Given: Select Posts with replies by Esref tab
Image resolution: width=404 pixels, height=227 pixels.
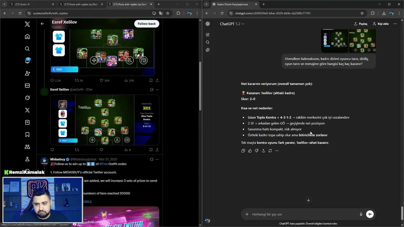Looking at the screenshot, I should [x=130, y=4].
